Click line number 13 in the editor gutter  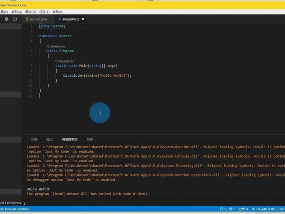click(30, 95)
